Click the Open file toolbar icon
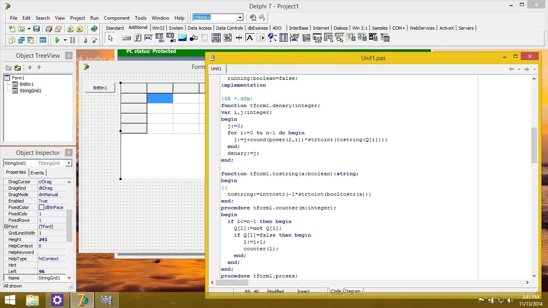This screenshot has height=308, width=548. pyautogui.click(x=21, y=29)
